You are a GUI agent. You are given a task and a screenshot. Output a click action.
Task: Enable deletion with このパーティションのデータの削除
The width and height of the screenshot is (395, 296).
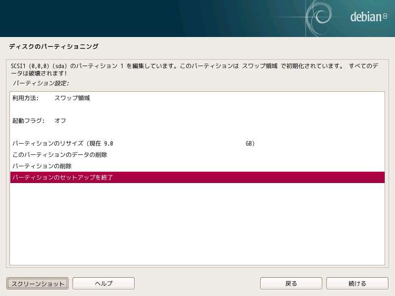60,154
